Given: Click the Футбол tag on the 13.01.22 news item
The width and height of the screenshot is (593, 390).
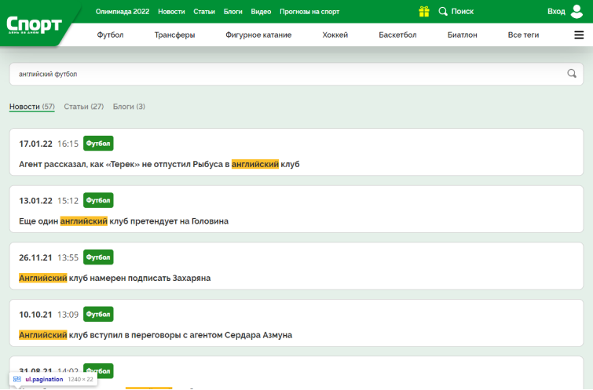Looking at the screenshot, I should pos(98,200).
